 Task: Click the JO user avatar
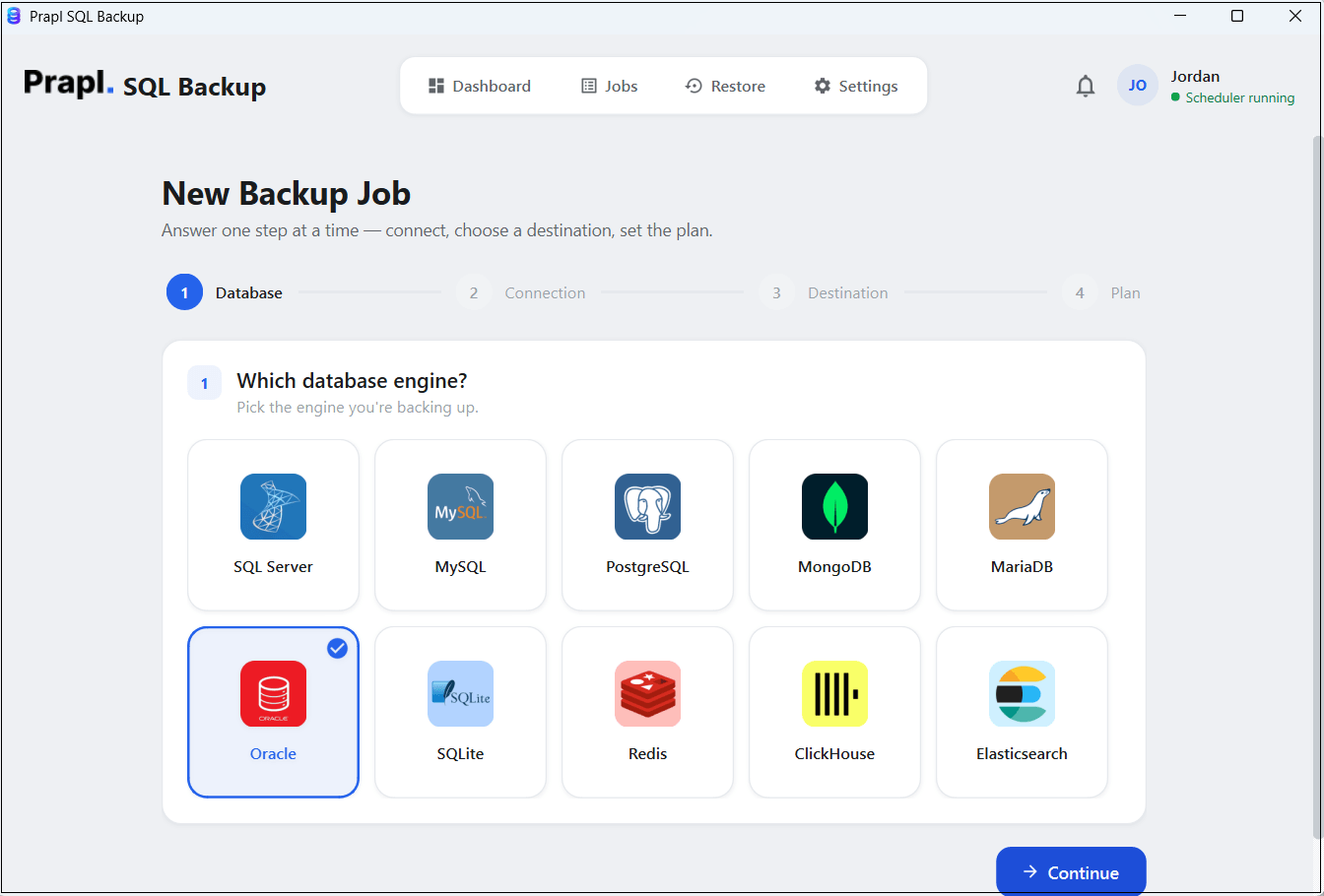tap(1137, 86)
